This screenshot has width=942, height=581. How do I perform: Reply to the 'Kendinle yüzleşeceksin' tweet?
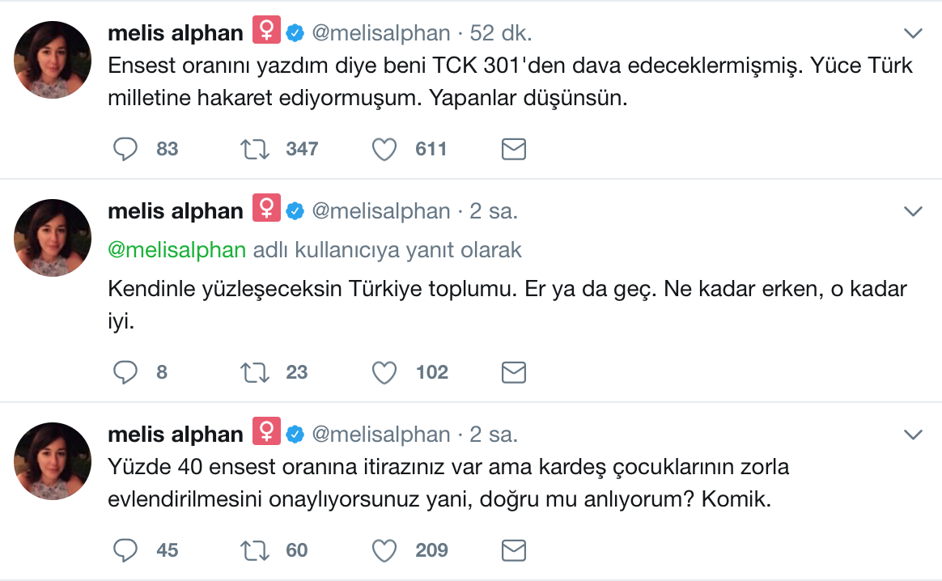pyautogui.click(x=125, y=372)
